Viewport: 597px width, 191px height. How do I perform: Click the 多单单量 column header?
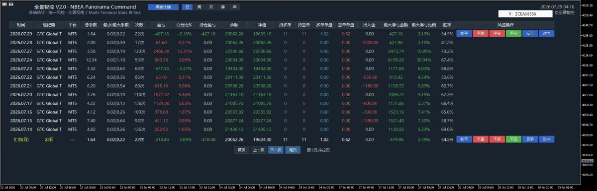pyautogui.click(x=324, y=24)
